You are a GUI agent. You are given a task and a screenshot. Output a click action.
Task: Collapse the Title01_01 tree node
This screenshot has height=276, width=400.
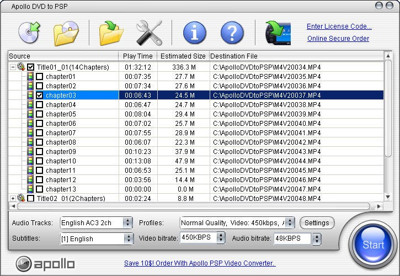13,67
